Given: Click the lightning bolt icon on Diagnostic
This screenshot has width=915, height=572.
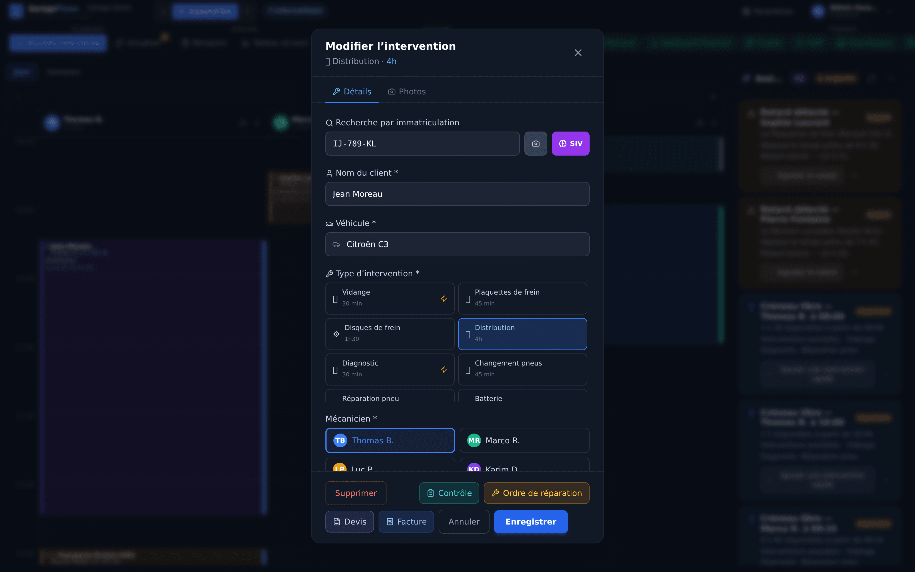Looking at the screenshot, I should click(443, 369).
